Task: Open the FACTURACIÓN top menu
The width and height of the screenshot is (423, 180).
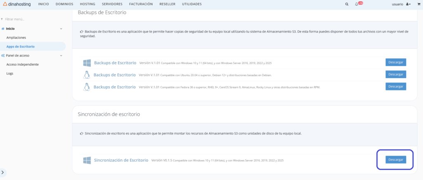Action: (130, 4)
